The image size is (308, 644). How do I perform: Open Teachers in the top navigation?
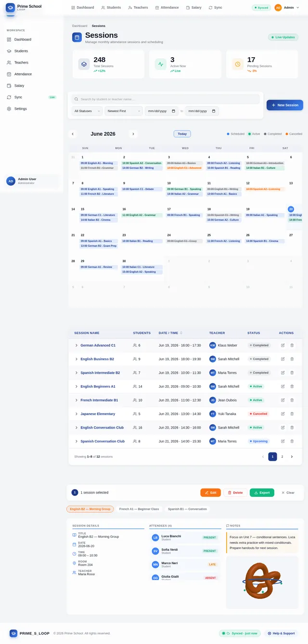coord(138,8)
